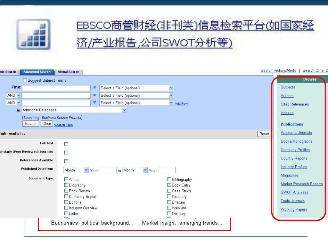Open the first AND operator dropdown
This screenshot has height=246, width=328.
coord(13,95)
